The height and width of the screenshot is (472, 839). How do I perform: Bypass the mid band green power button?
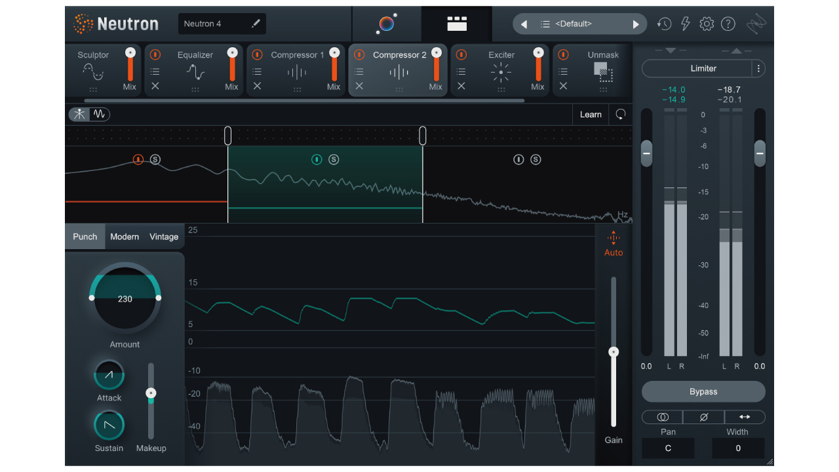[x=317, y=159]
